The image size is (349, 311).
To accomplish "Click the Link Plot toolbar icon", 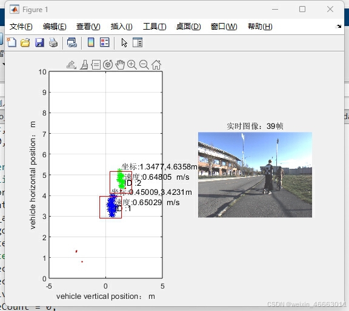I will [x=72, y=42].
